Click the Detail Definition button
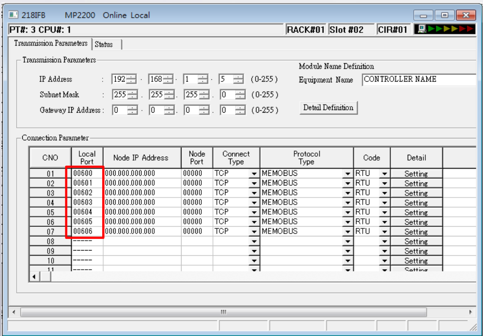This screenshot has width=483, height=336. (x=328, y=108)
